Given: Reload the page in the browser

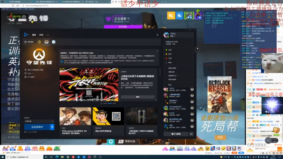Looking at the screenshot, I should point(13,6).
